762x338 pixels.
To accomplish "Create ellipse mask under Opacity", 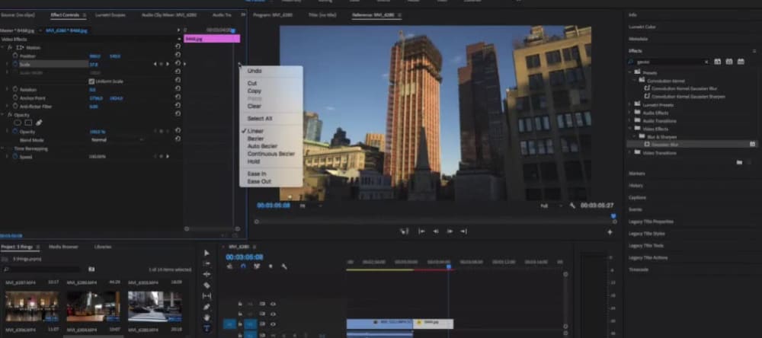I will pos(18,123).
